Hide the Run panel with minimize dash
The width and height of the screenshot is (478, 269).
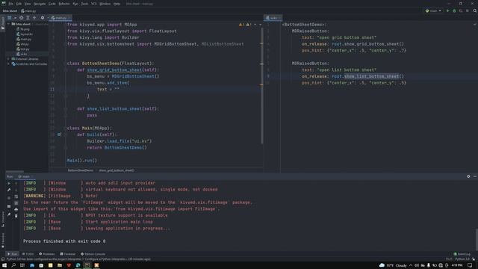(475, 176)
